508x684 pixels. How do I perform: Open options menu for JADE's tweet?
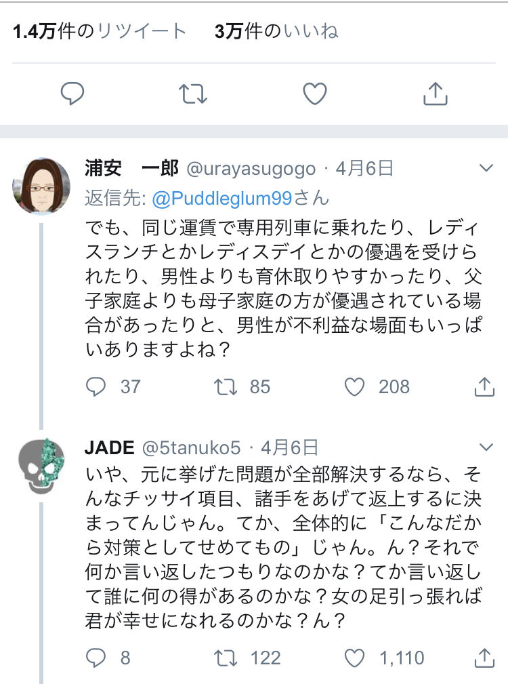click(x=486, y=447)
